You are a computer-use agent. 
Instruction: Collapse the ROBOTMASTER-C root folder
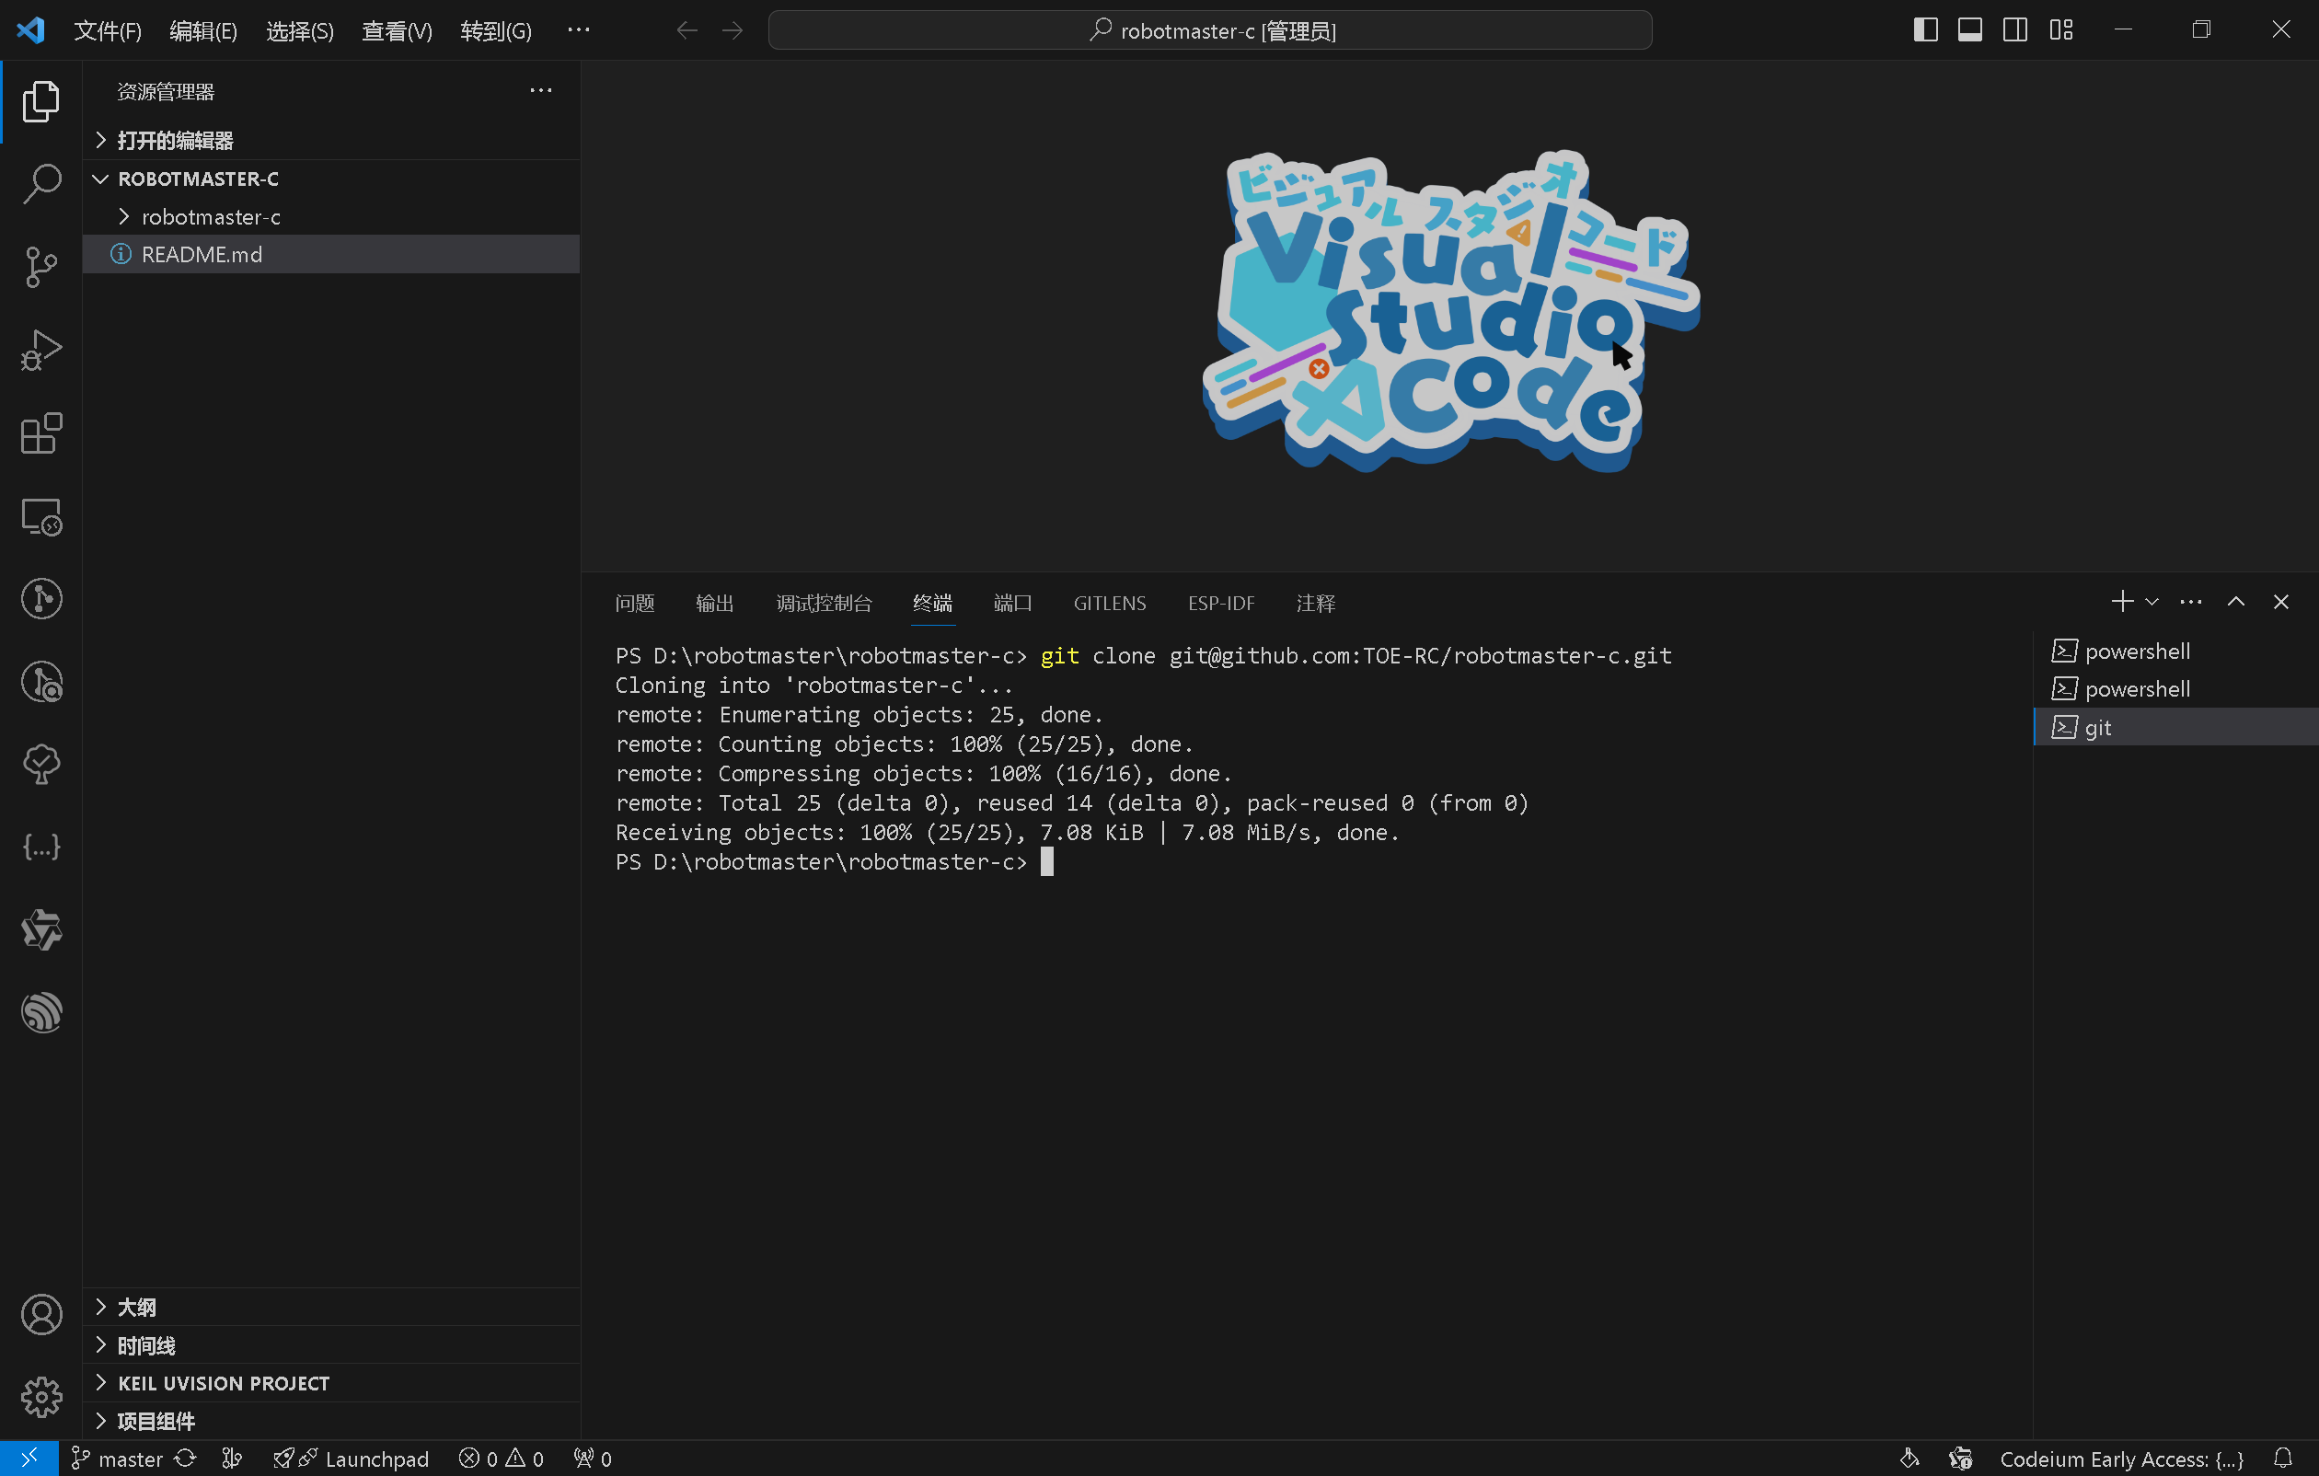pos(331,179)
